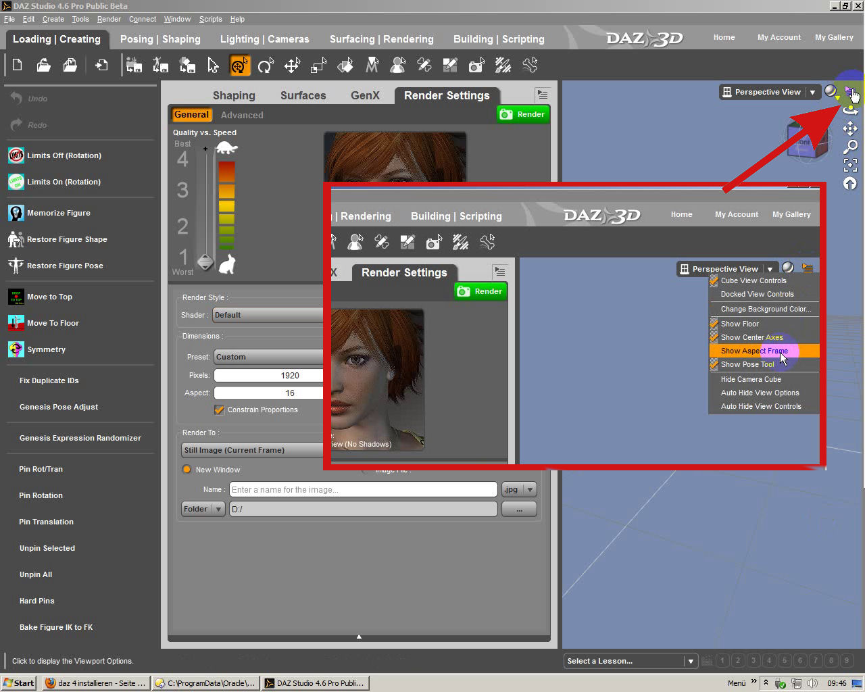Image resolution: width=865 pixels, height=692 pixels.
Task: Open the My Gallery link
Action: click(x=834, y=37)
